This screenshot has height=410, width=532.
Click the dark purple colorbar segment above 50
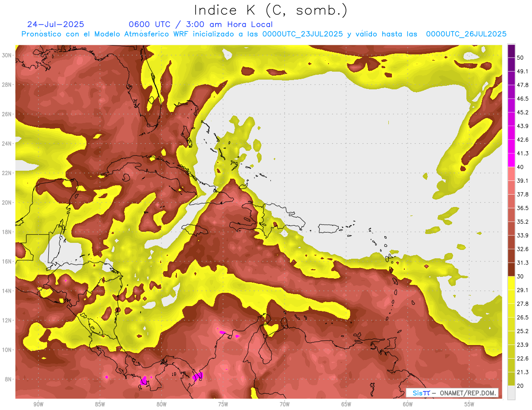pyautogui.click(x=511, y=51)
